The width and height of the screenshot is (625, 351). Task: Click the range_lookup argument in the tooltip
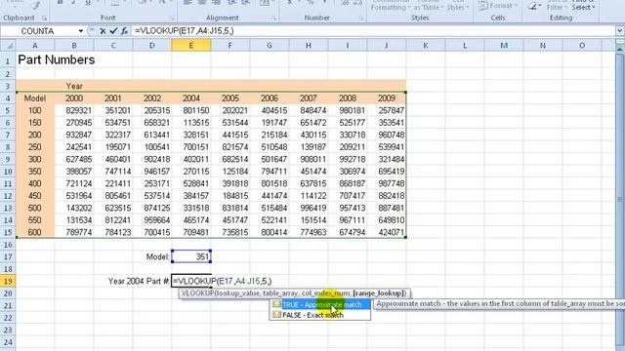[x=379, y=293]
